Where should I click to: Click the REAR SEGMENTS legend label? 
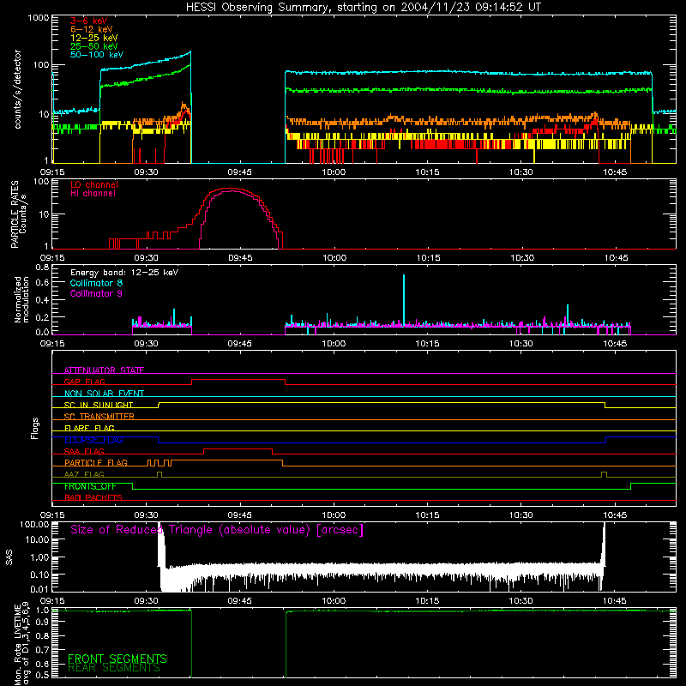114,668
